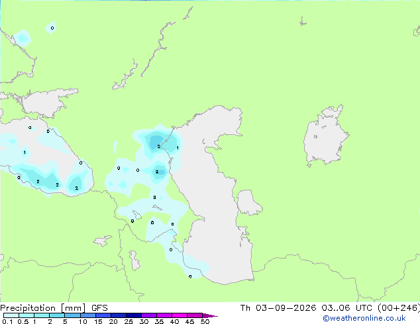Pick the 40–45 mm bright magenta swatch

[180, 315]
